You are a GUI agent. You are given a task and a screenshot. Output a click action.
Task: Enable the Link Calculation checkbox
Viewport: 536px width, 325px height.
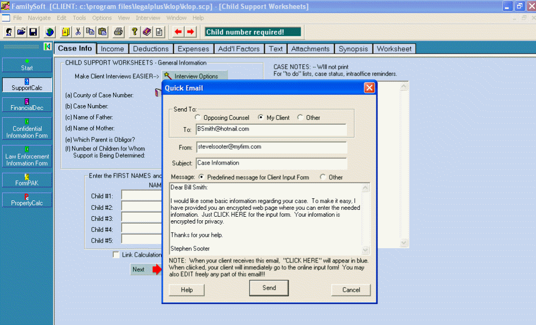pyautogui.click(x=115, y=255)
